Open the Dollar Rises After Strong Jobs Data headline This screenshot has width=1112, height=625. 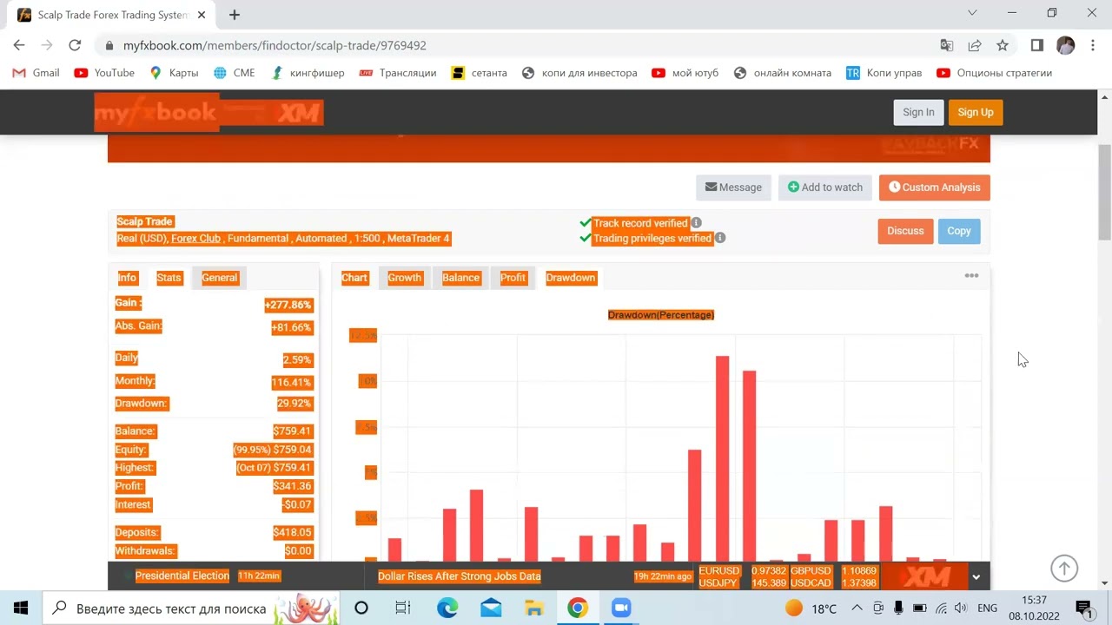(460, 576)
